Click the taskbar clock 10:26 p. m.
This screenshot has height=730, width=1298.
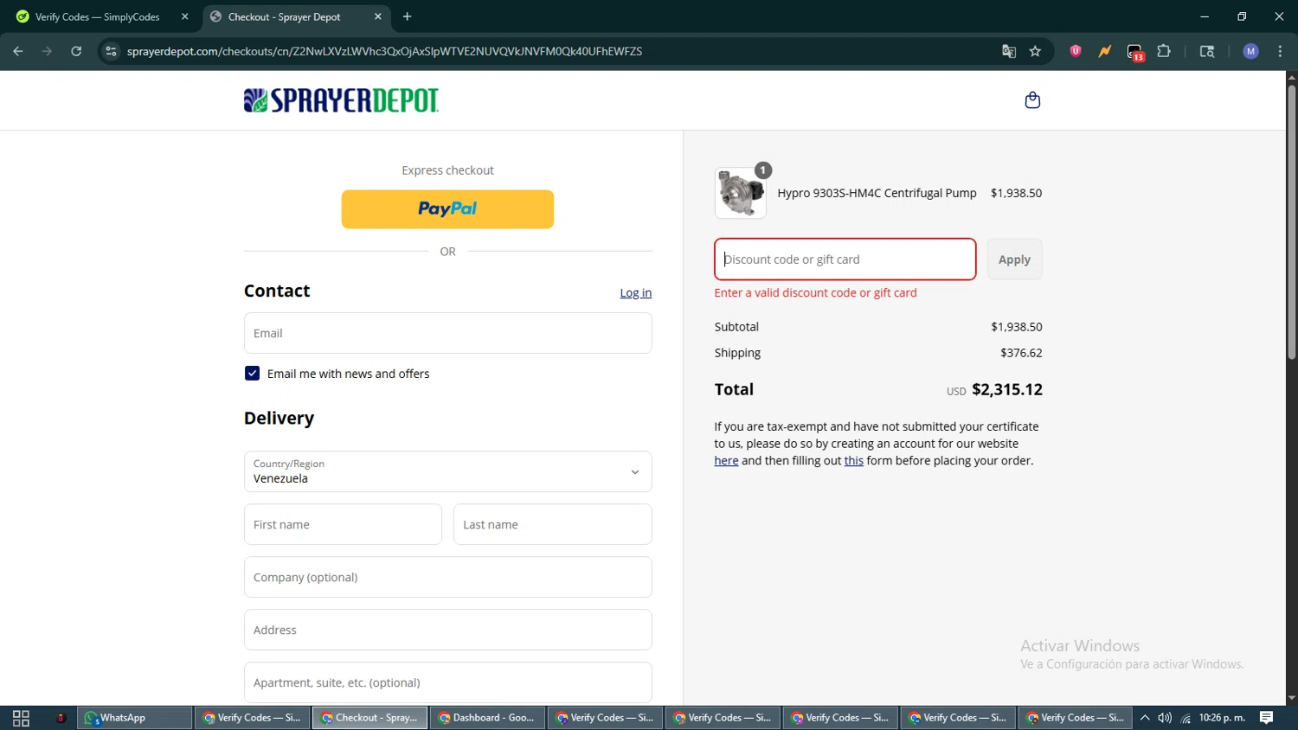[x=1222, y=718]
